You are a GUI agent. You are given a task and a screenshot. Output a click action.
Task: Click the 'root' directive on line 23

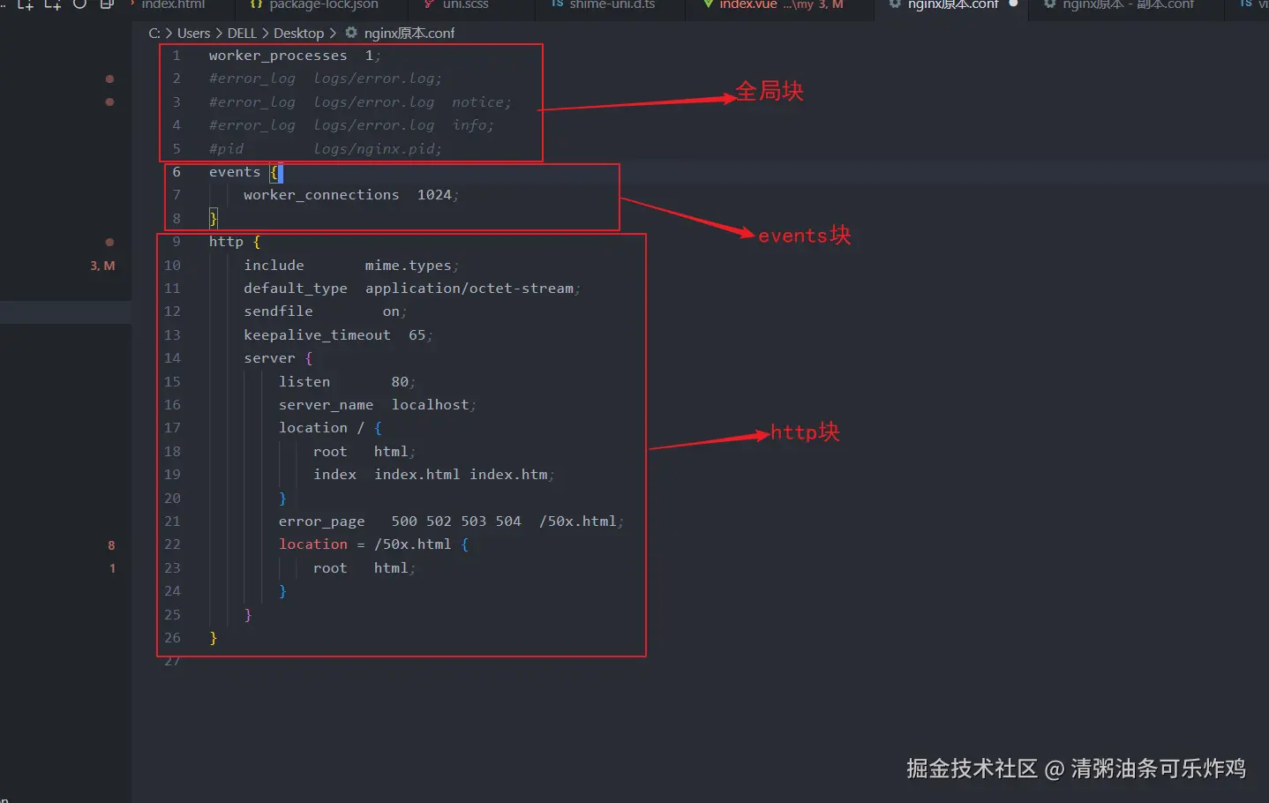point(330,568)
